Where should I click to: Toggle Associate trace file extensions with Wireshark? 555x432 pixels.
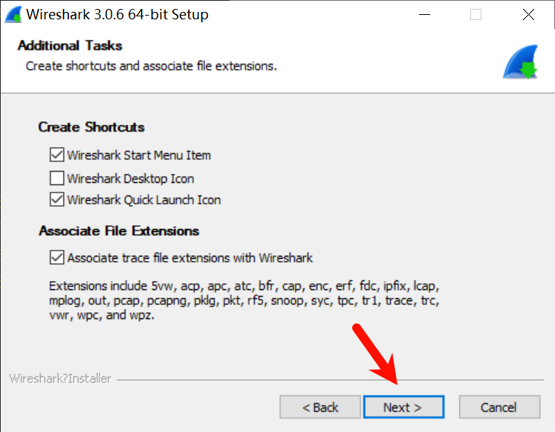pyautogui.click(x=56, y=257)
